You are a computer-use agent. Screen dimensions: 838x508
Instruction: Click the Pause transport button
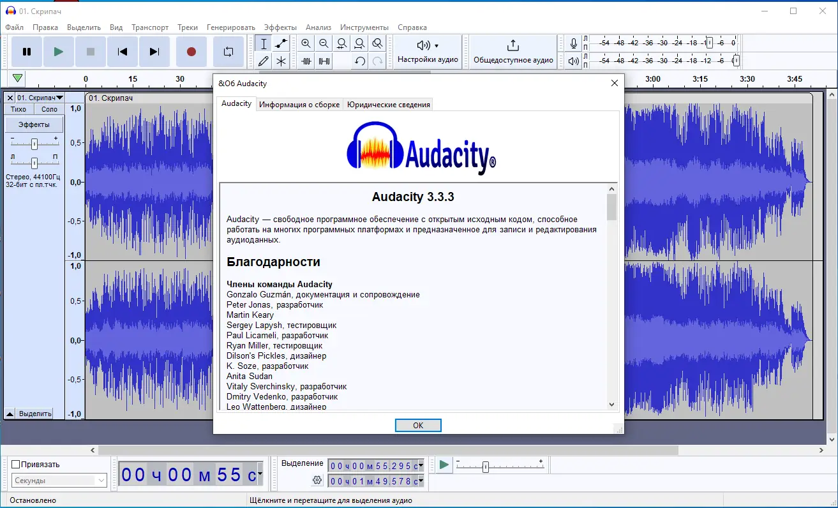pos(27,52)
